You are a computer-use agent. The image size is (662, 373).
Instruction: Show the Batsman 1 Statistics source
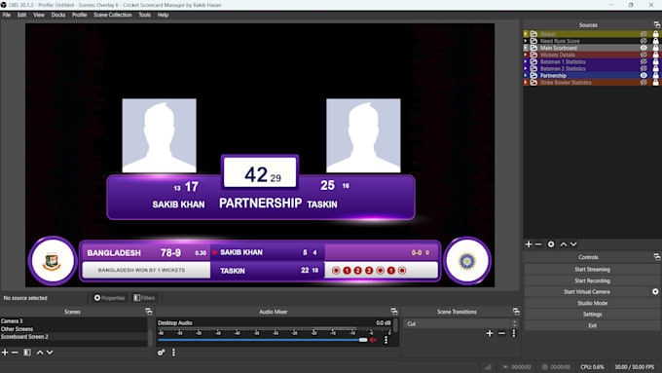click(x=644, y=61)
